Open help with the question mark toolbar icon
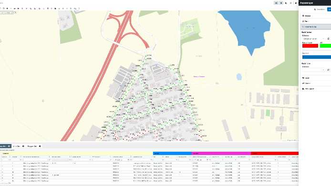The height and width of the screenshot is (186, 331). click(x=79, y=9)
